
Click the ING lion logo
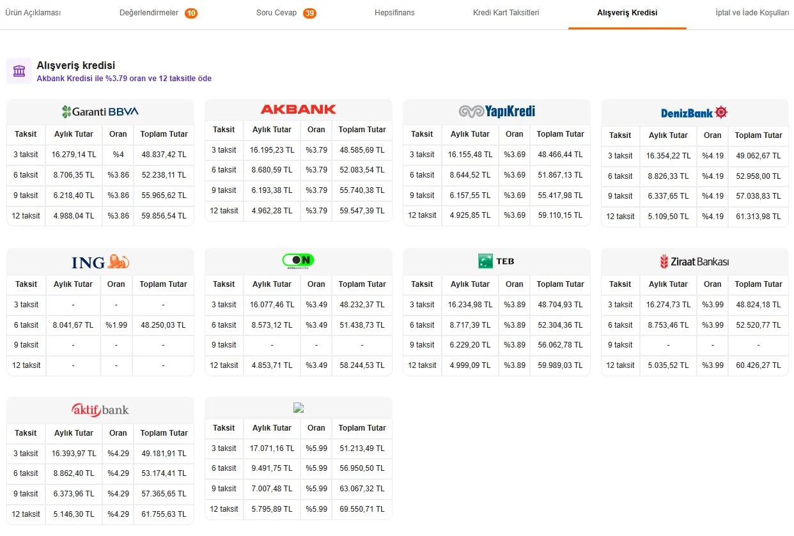click(x=100, y=261)
